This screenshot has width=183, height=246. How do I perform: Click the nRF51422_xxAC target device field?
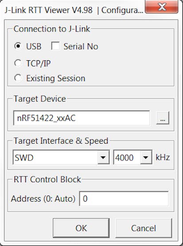tap(82, 118)
